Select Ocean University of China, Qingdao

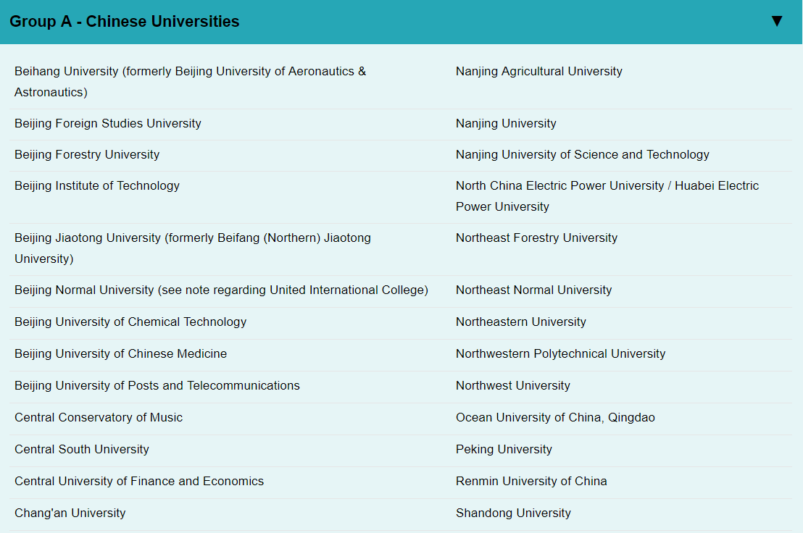[x=555, y=417]
